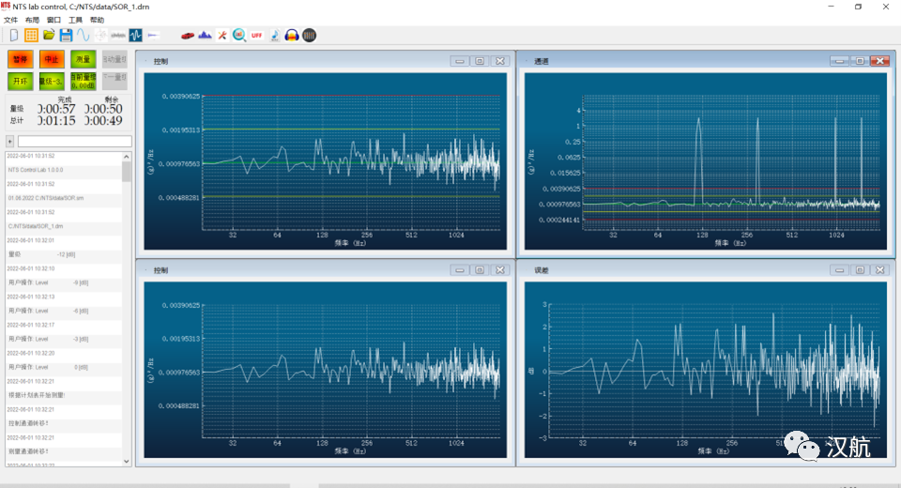Focus the text input field above log
Viewport: 901px width, 488px height.
point(75,142)
